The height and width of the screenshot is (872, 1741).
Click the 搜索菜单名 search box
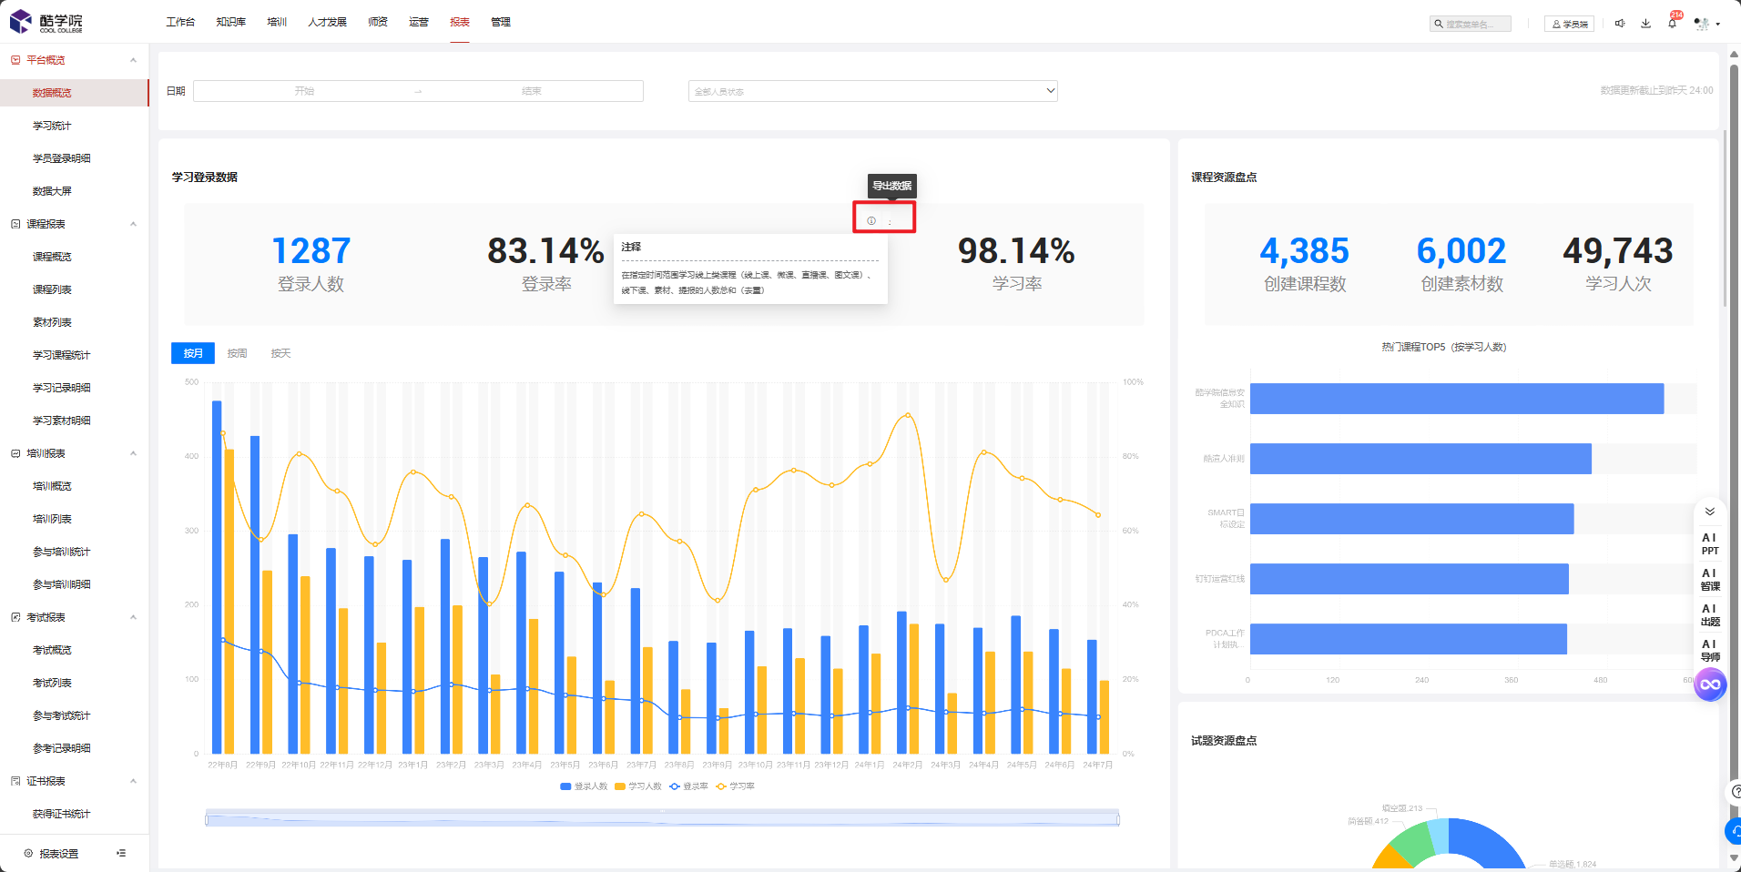point(1471,25)
